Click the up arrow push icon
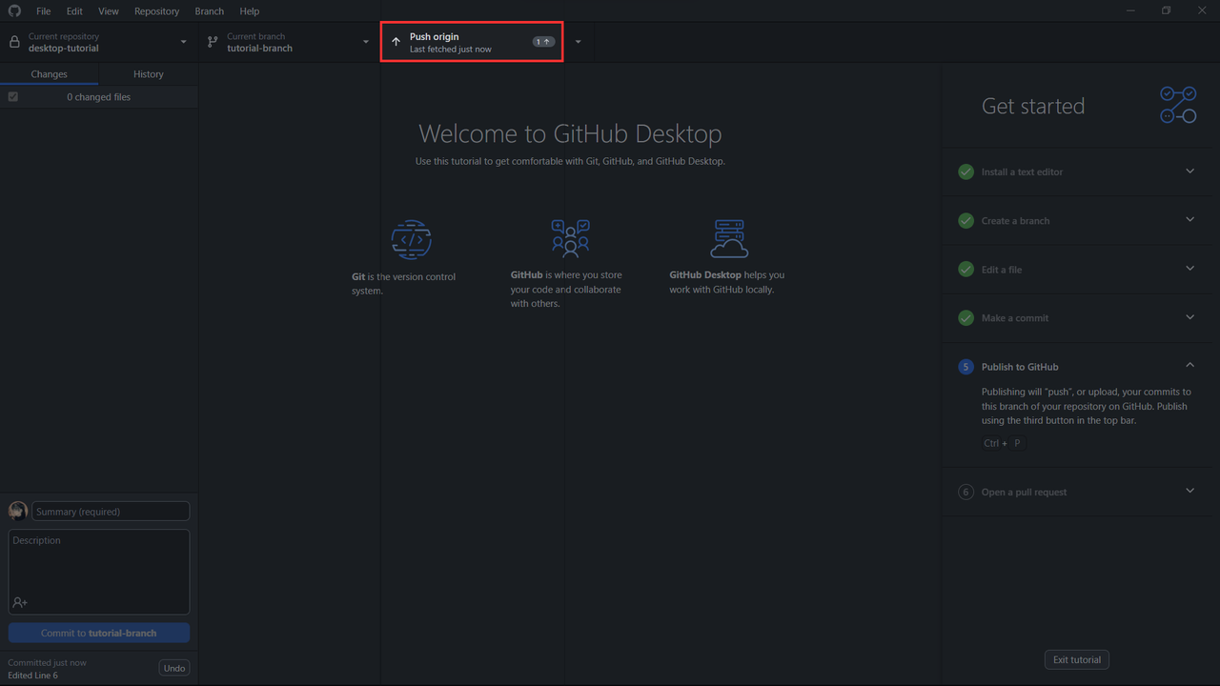The image size is (1220, 686). (396, 42)
